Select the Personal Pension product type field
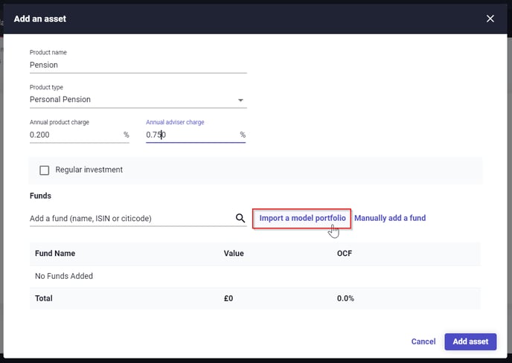 click(138, 100)
